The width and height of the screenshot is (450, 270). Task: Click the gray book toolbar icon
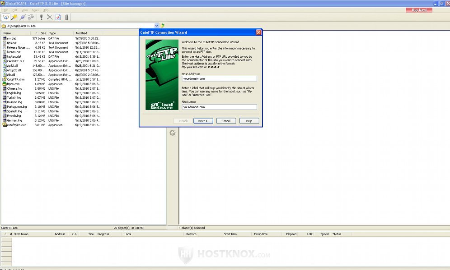click(x=66, y=17)
